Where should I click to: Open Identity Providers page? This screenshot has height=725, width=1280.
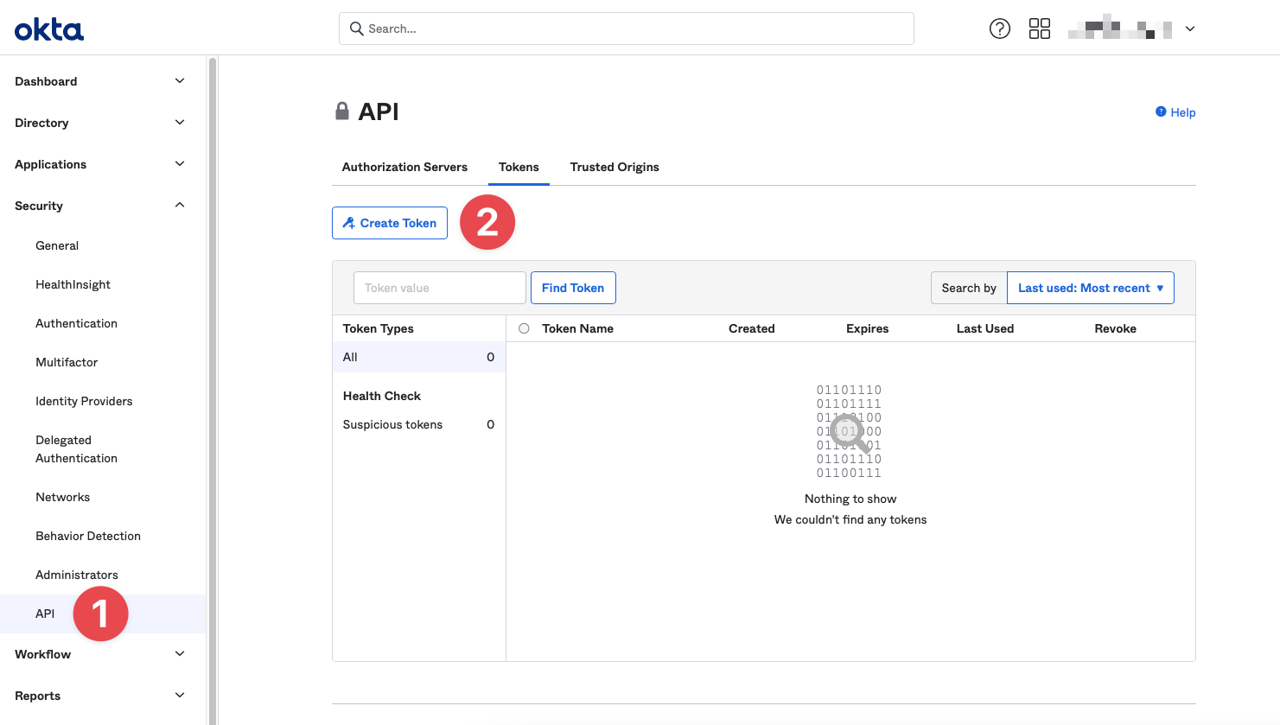(84, 401)
